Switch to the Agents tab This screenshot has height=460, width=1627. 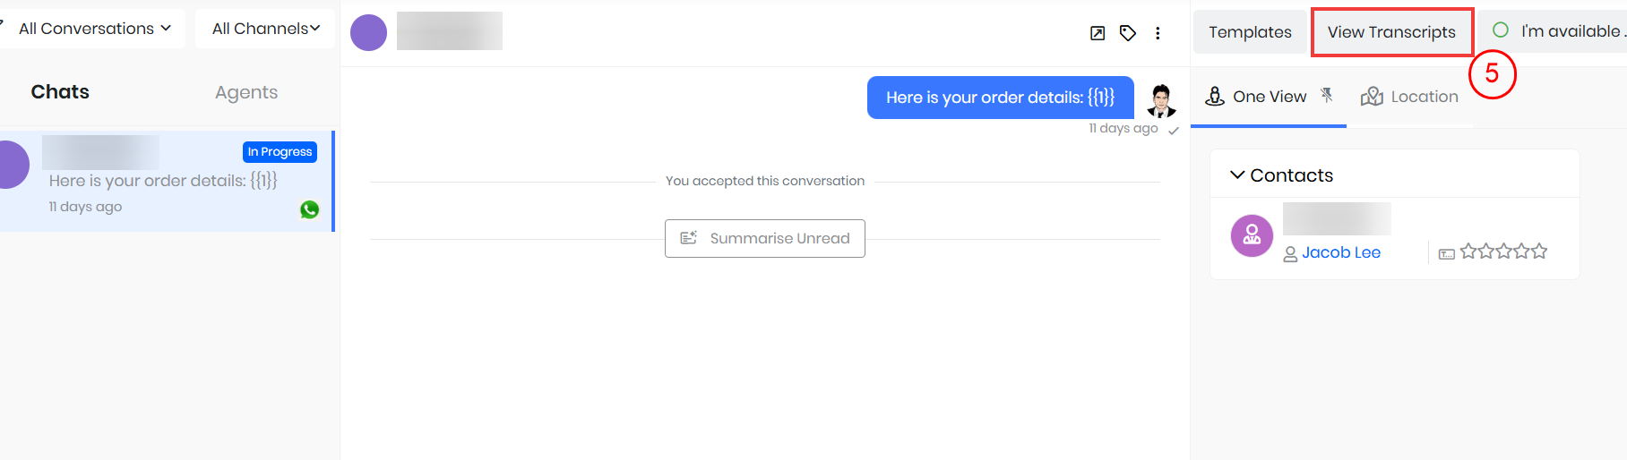click(246, 92)
